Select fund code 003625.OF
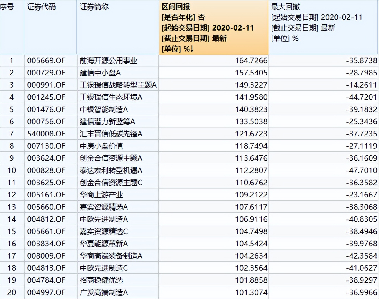This screenshot has height=299, width=379. 46,183
